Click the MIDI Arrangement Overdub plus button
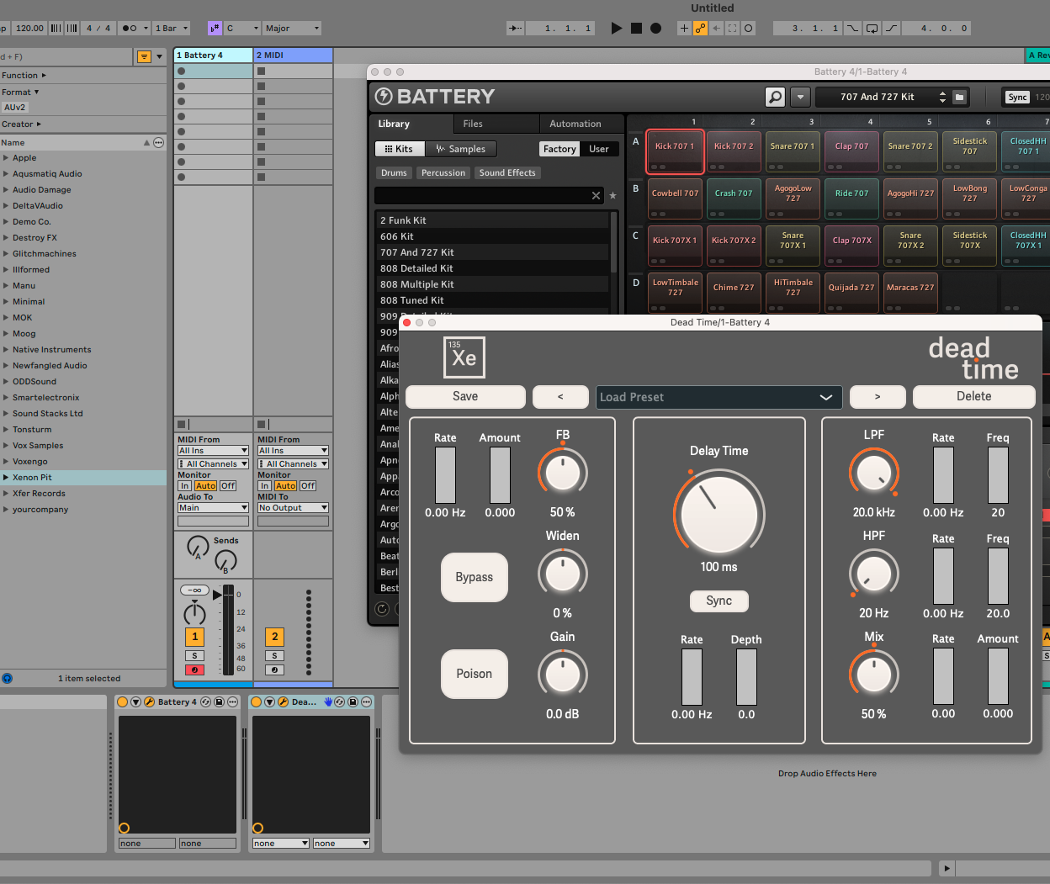 pos(684,28)
